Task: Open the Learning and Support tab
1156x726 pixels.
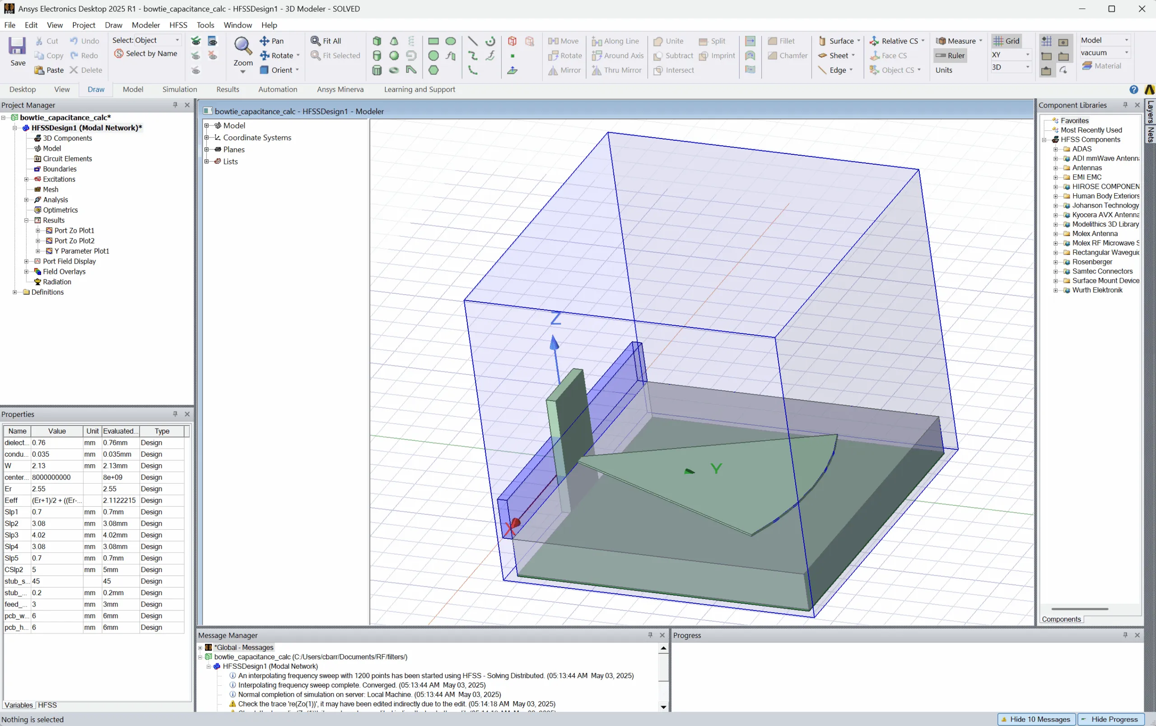Action: tap(420, 90)
